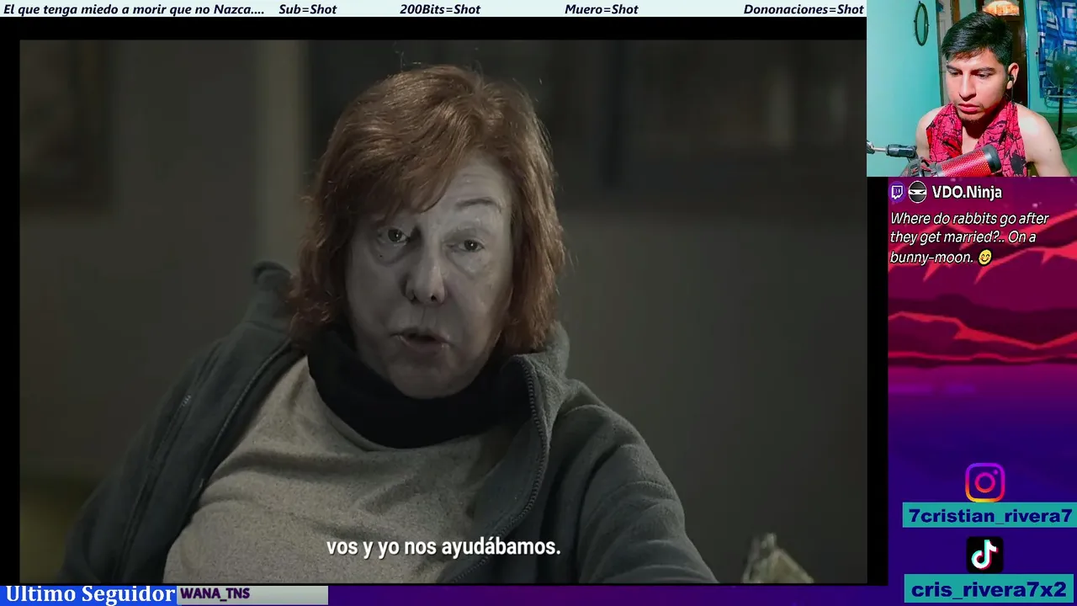Click the 'Muero=Shot' banner text
Viewport: 1077px width, 606px height.
(602, 9)
